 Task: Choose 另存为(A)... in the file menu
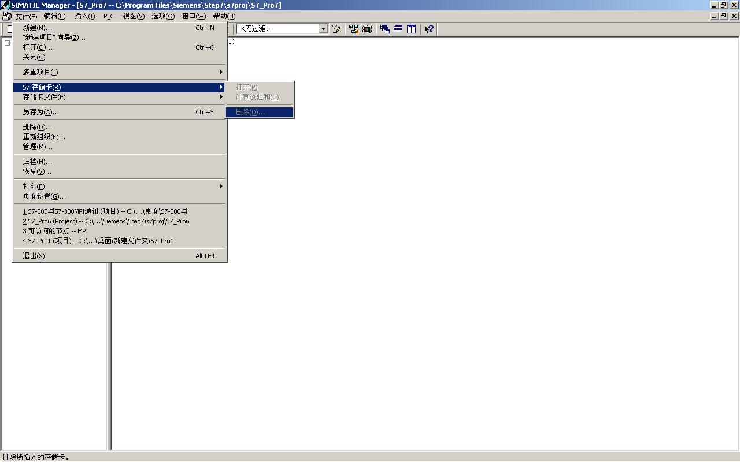(x=120, y=112)
